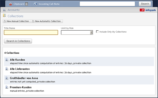158x98 pixels.
Task: Click the icon beside Alle Lieferanten
Action: point(7,68)
